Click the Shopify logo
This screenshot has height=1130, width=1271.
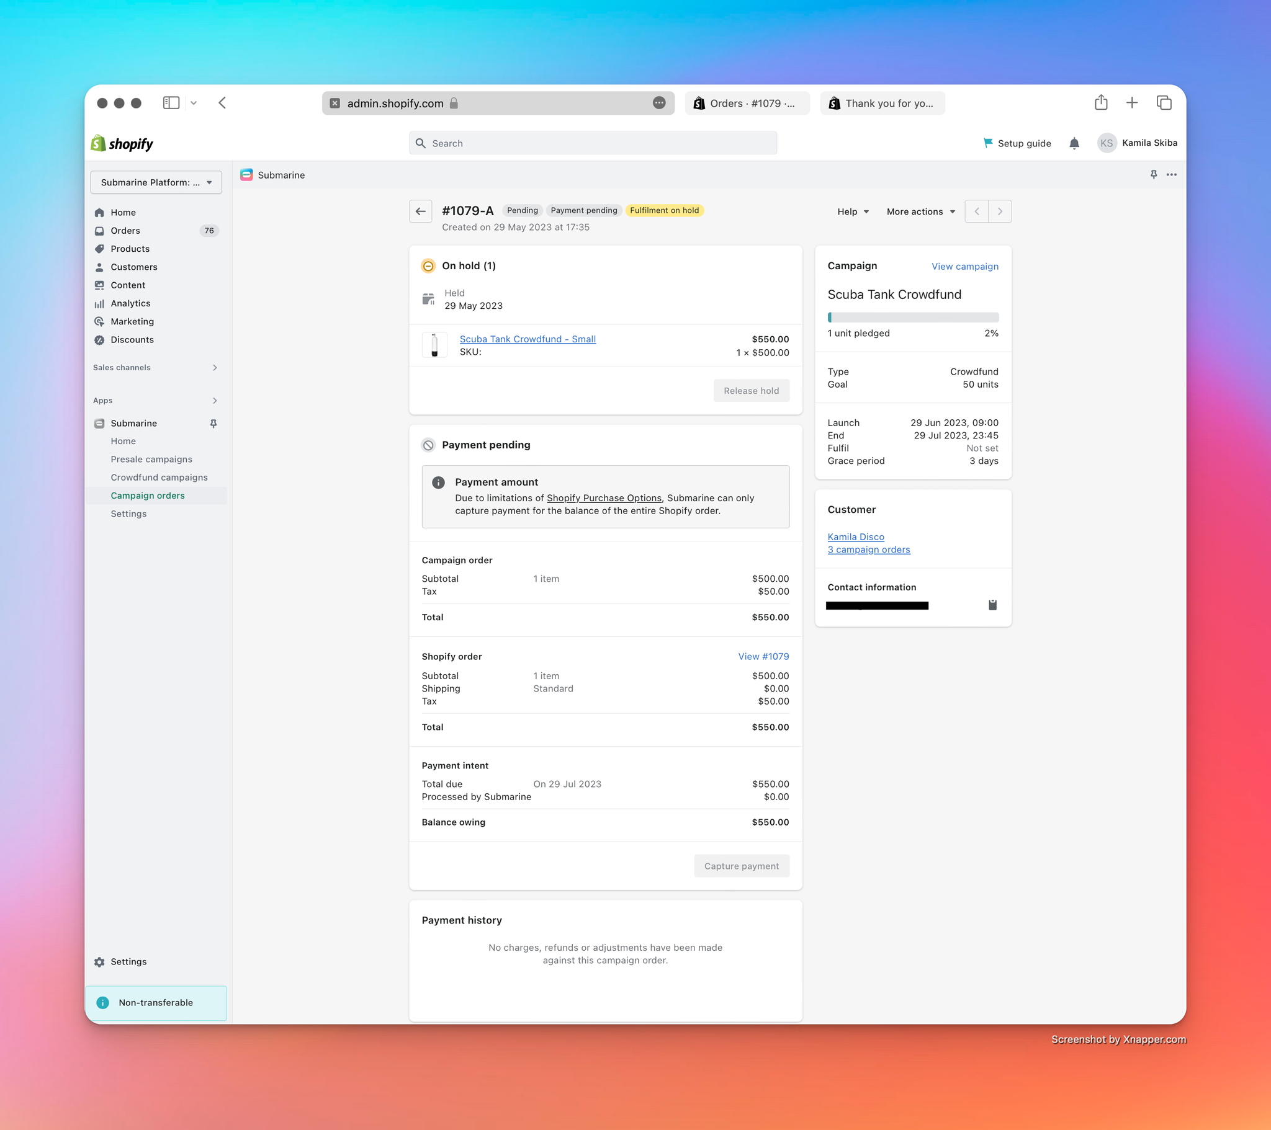click(x=122, y=144)
